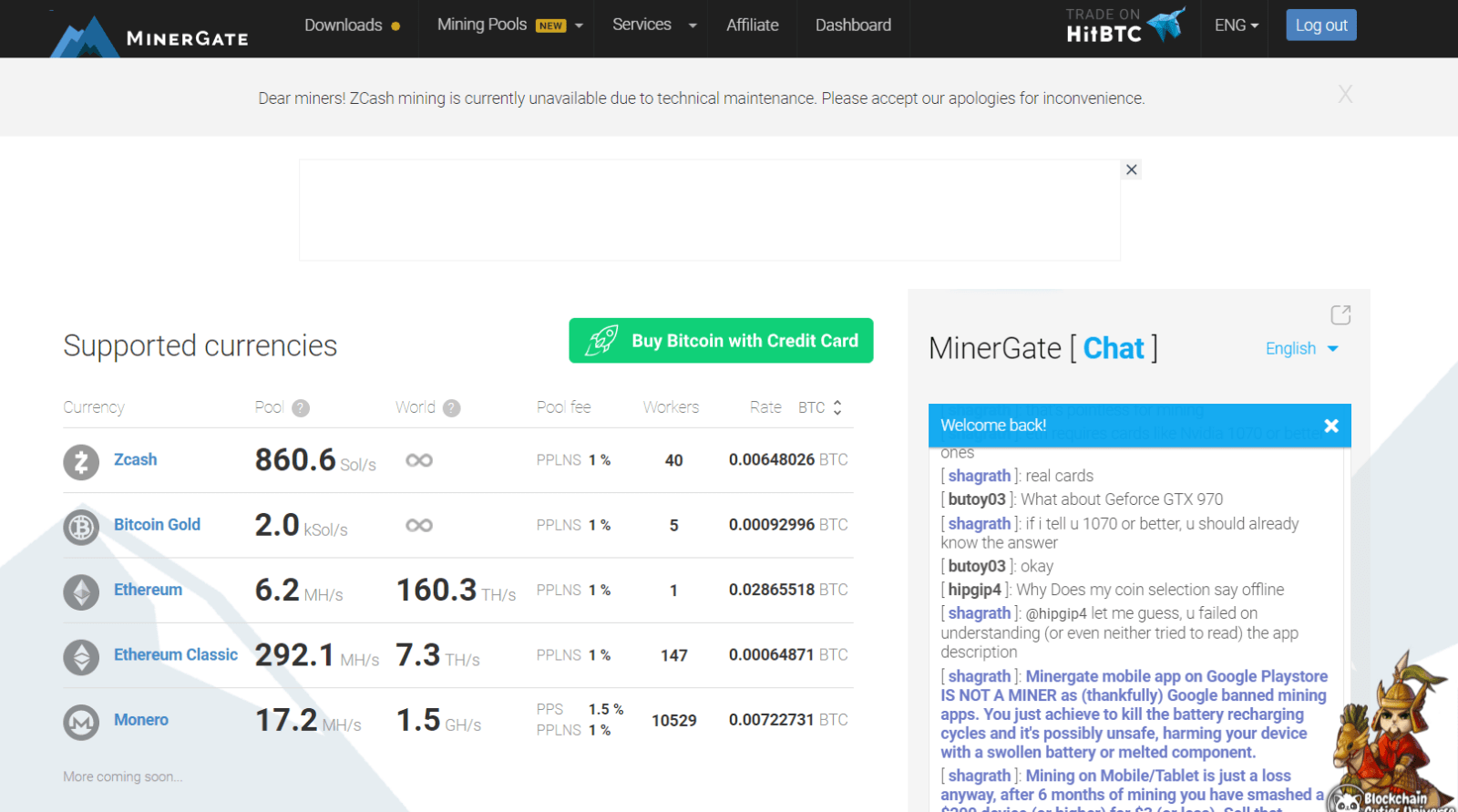The image size is (1458, 812).
Task: Dismiss the Welcome back chat notification
Action: click(1330, 426)
